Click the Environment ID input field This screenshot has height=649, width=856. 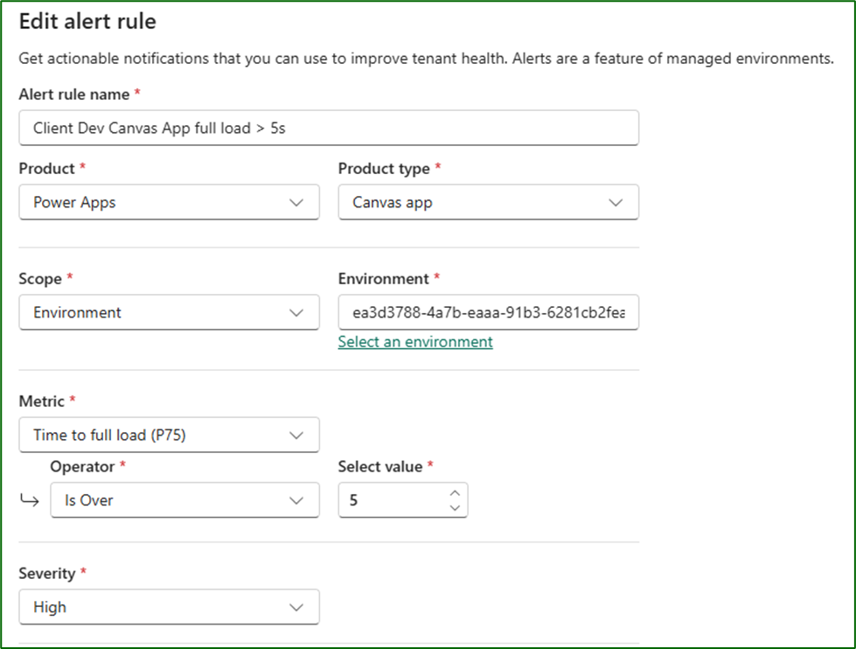(488, 312)
